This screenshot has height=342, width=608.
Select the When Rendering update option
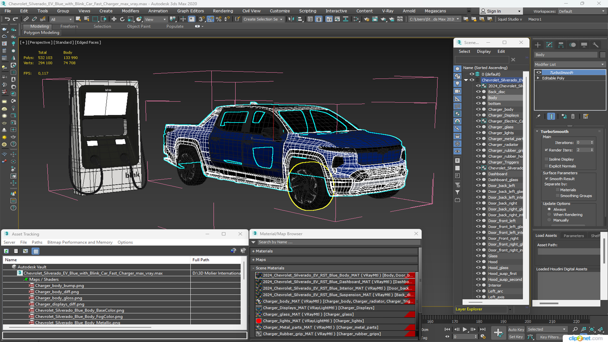[549, 215]
